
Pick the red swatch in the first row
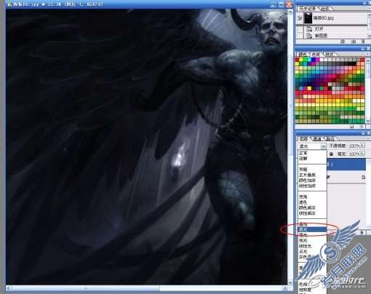[x=298, y=60]
